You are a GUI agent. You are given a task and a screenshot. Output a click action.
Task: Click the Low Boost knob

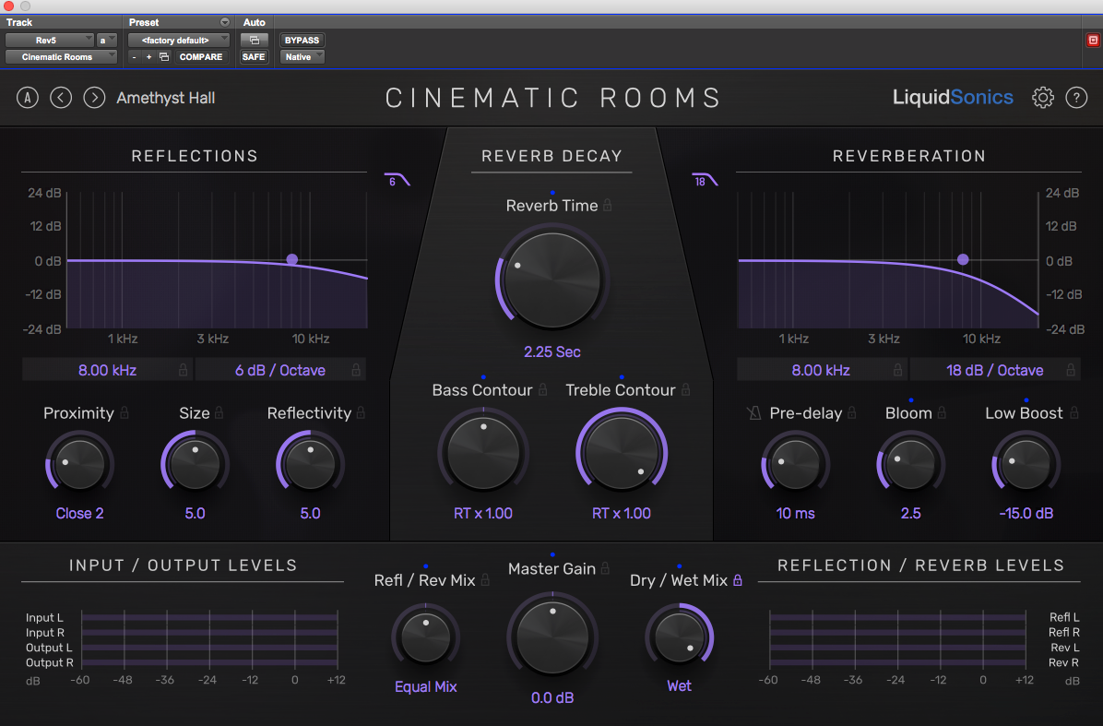(x=1026, y=464)
